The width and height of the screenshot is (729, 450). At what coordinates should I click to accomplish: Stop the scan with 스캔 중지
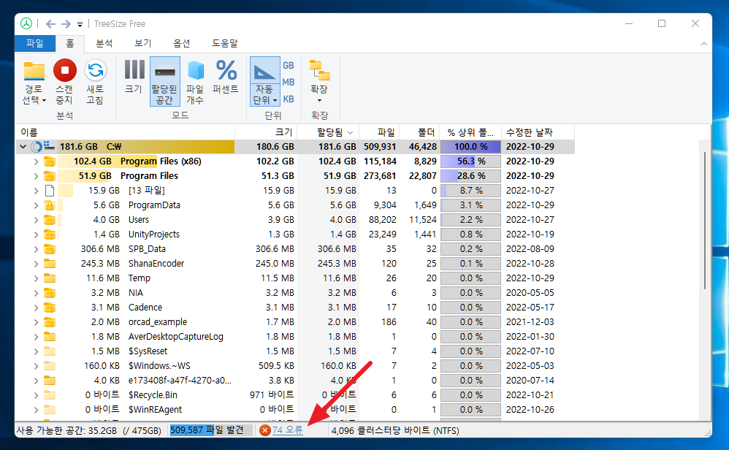point(64,83)
